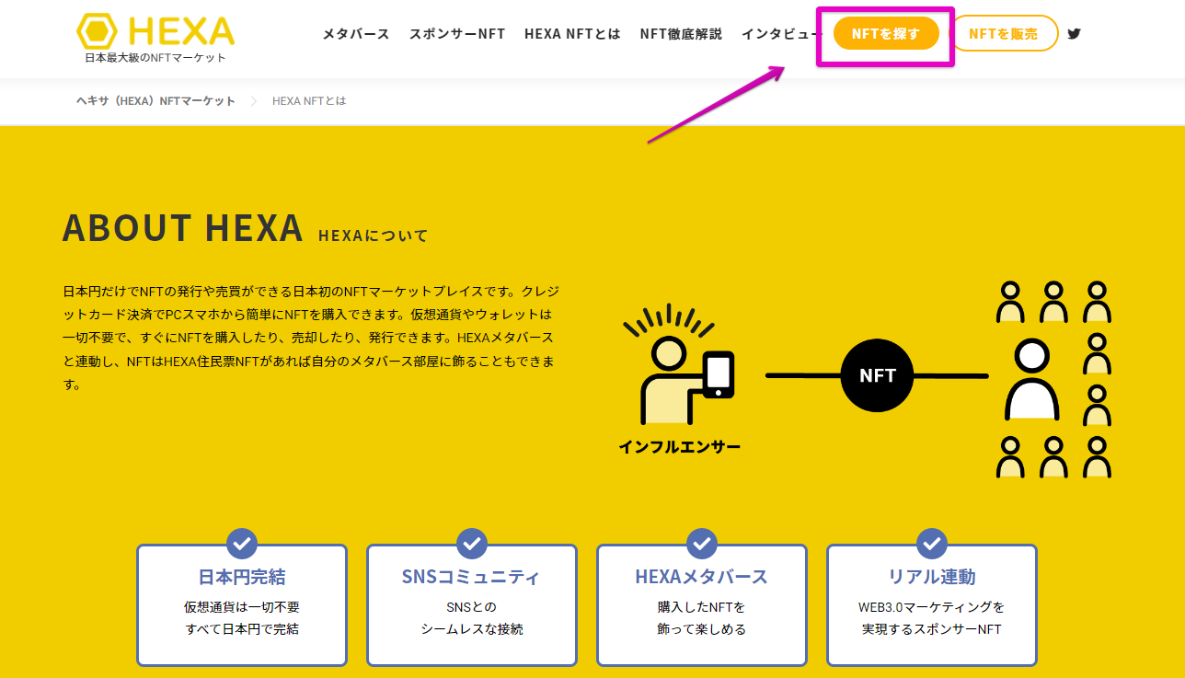Select the HEXAメタバース feature card
The height and width of the screenshot is (678, 1185).
[x=702, y=604]
